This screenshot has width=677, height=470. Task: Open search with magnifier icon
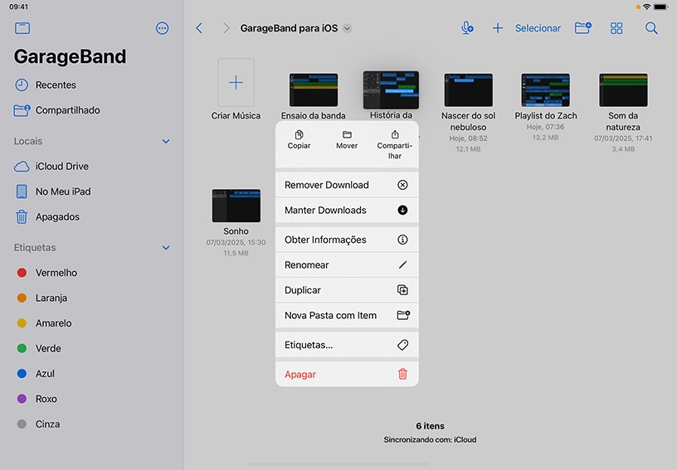(651, 28)
